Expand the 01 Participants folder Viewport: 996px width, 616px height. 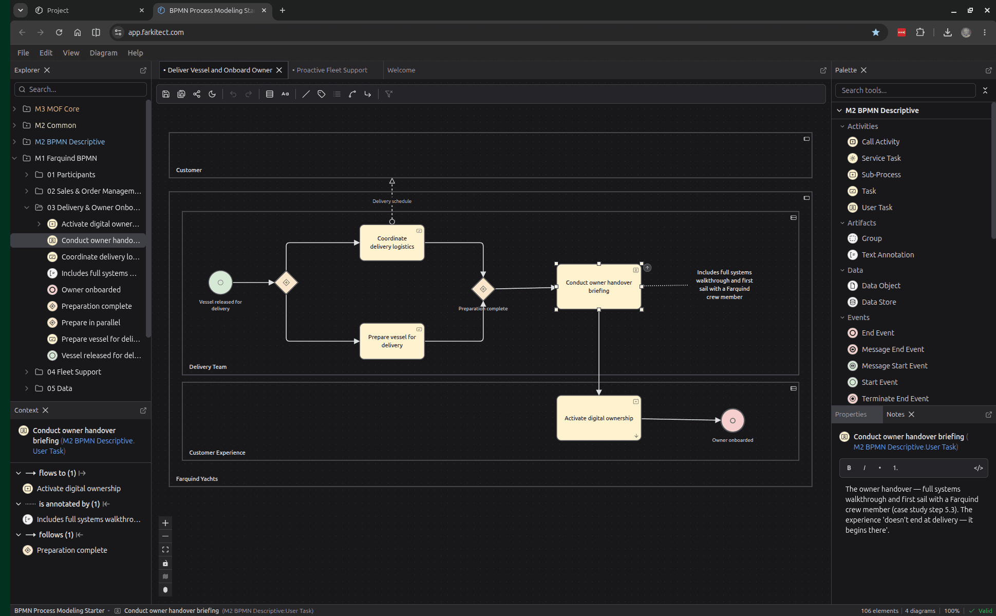[27, 175]
